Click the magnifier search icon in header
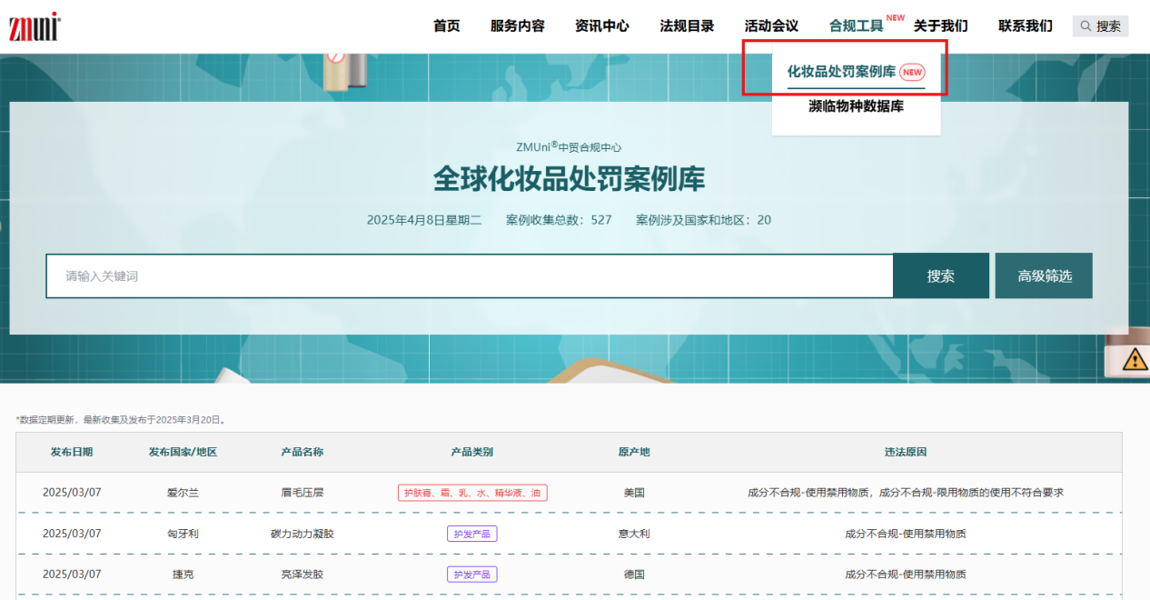 (1086, 26)
